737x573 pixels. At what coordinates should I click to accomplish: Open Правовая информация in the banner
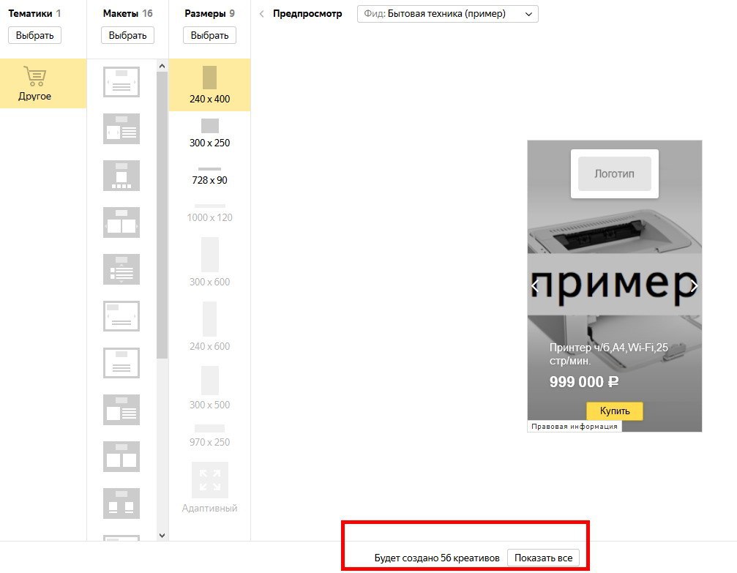575,427
